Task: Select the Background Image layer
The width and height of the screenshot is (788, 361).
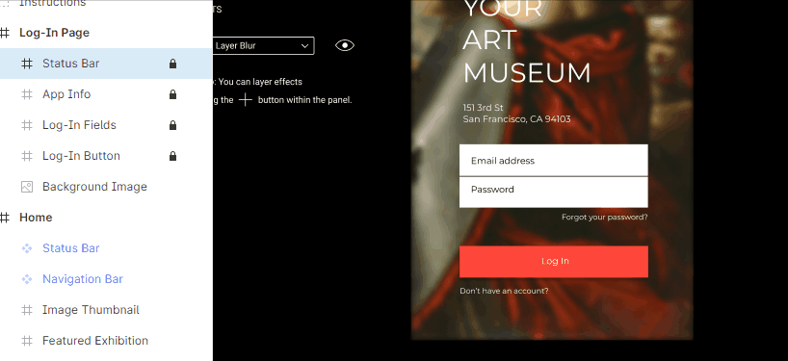Action: [x=94, y=187]
